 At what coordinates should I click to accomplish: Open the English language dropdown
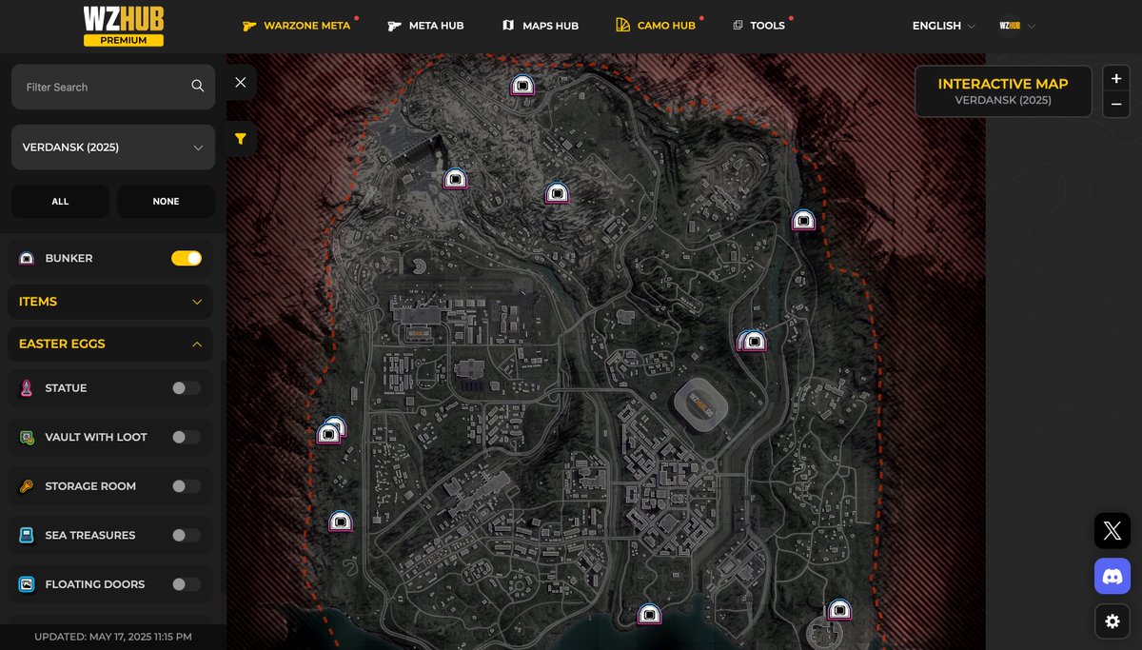943,26
